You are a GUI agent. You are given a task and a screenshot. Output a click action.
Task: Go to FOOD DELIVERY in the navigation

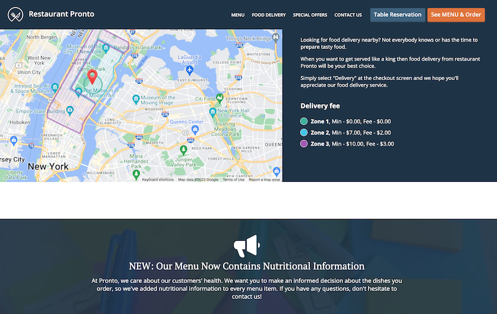point(268,15)
